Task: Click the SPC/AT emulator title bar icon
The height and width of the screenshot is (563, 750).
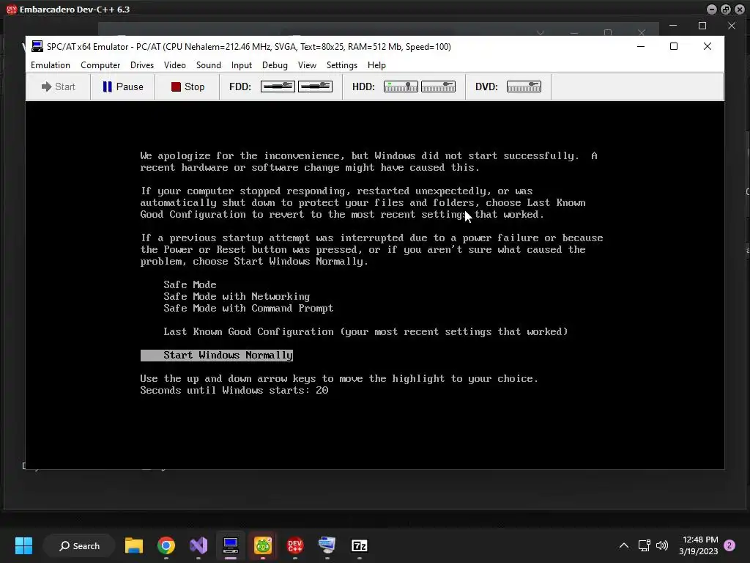Action: [x=37, y=46]
